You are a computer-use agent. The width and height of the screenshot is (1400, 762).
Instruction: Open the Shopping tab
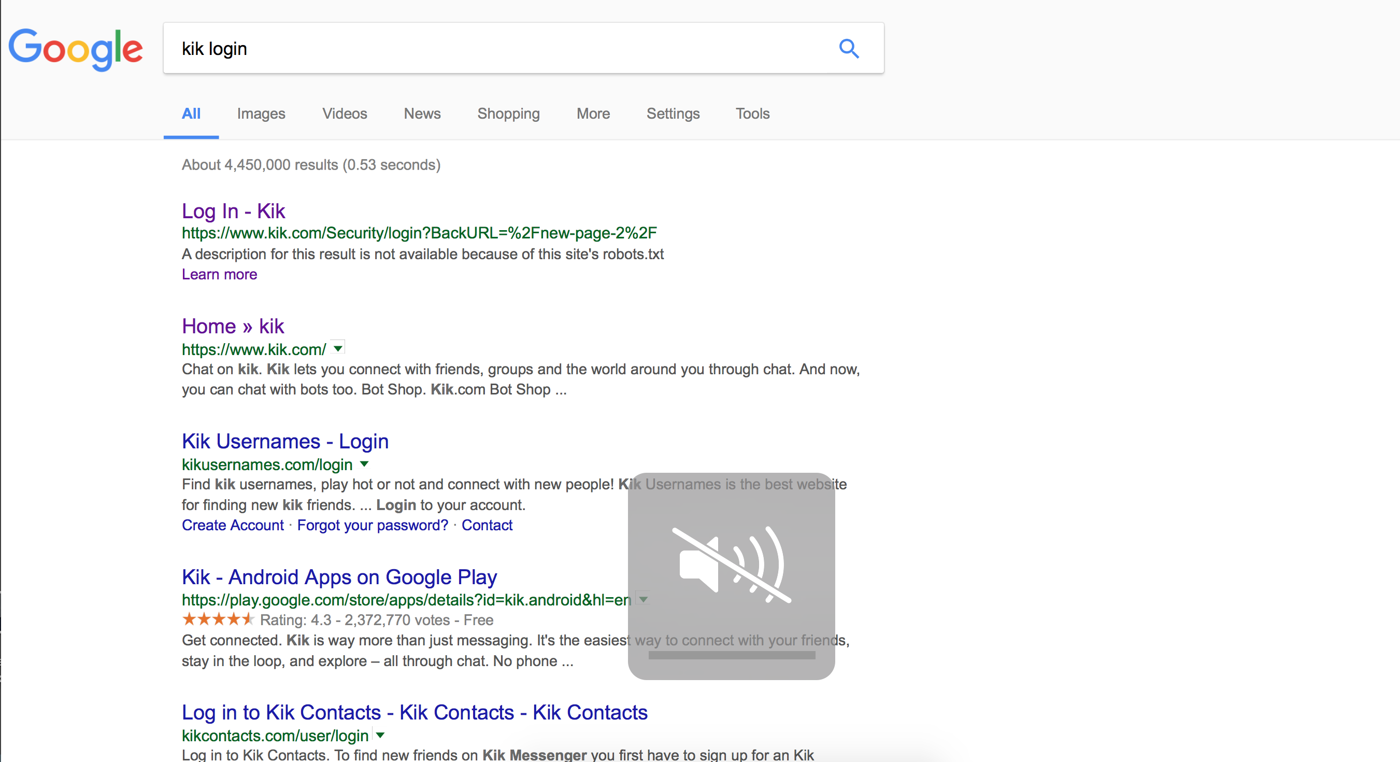click(x=508, y=114)
